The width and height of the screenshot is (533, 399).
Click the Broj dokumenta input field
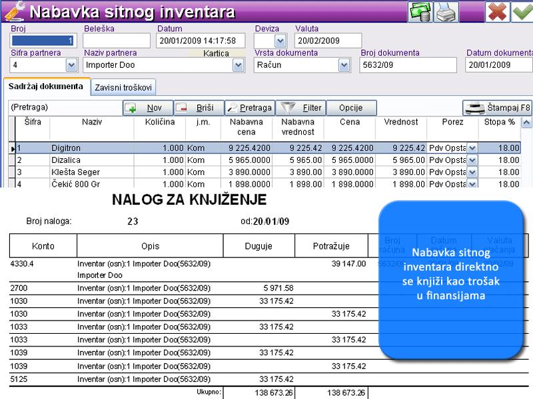(408, 65)
